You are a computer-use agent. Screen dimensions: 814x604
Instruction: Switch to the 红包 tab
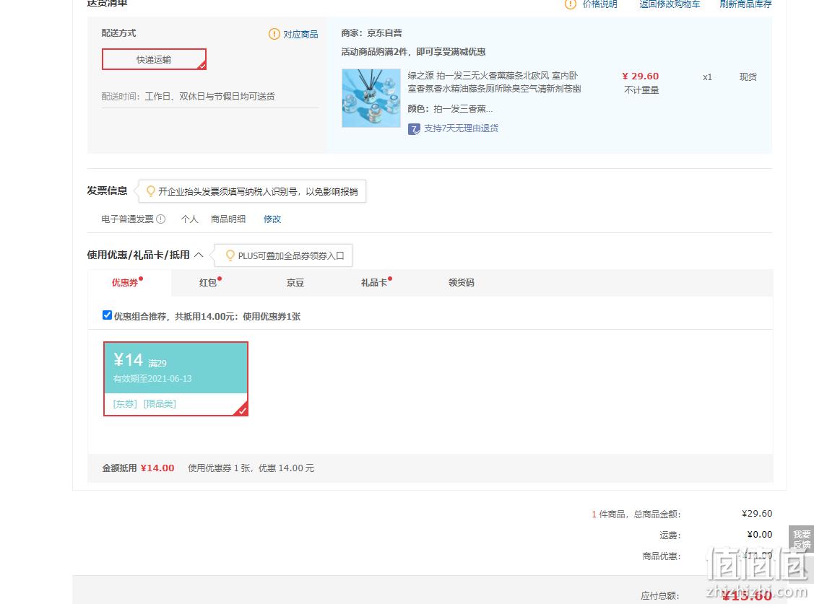click(209, 283)
